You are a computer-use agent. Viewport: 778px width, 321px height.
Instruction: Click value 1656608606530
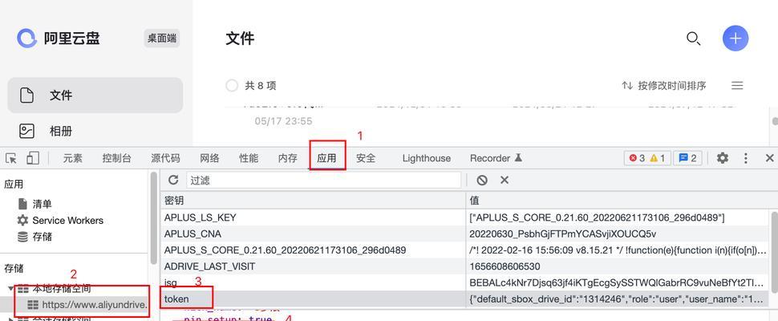coord(504,266)
